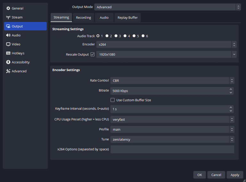Viewport: 246px width, 182px height.
Task: Click the Accessibility person icon
Action: point(8,62)
